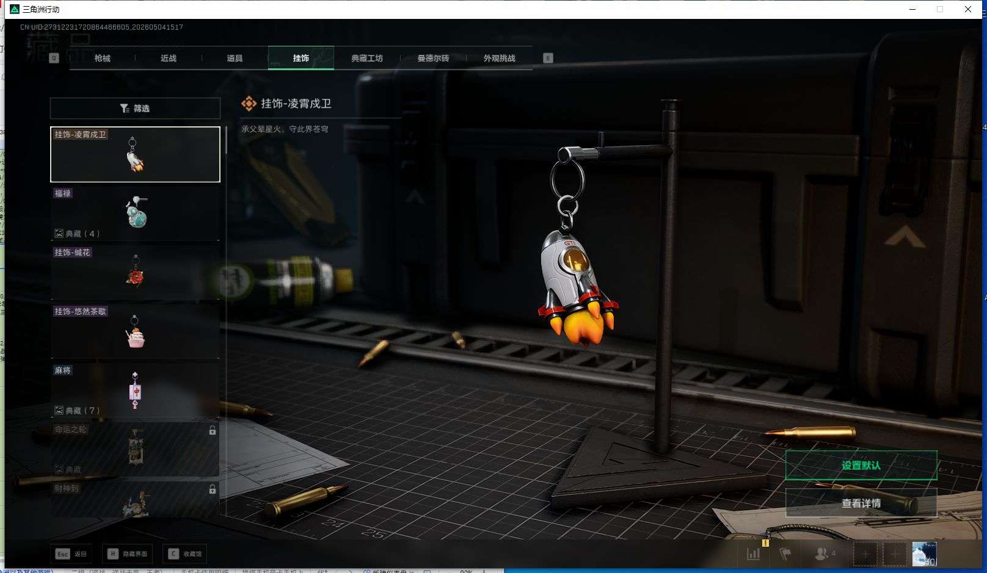
Task: Select the 挂饰-绒花 flower charm
Action: [135, 272]
